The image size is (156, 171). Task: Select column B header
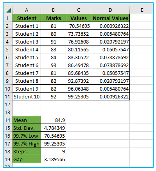pyautogui.click(x=53, y=10)
